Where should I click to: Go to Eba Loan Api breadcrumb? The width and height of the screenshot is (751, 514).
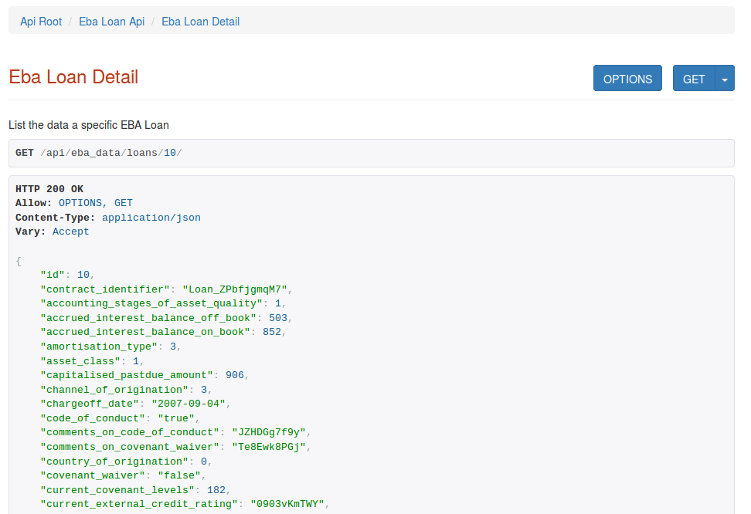coord(111,22)
